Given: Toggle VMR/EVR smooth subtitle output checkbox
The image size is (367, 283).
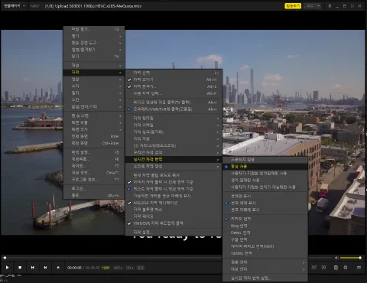Looking at the screenshot, I should [x=174, y=223].
